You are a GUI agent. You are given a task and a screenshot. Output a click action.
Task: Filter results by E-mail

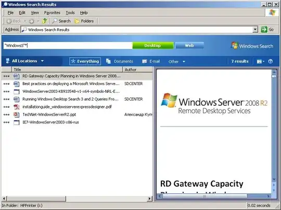[151, 61]
